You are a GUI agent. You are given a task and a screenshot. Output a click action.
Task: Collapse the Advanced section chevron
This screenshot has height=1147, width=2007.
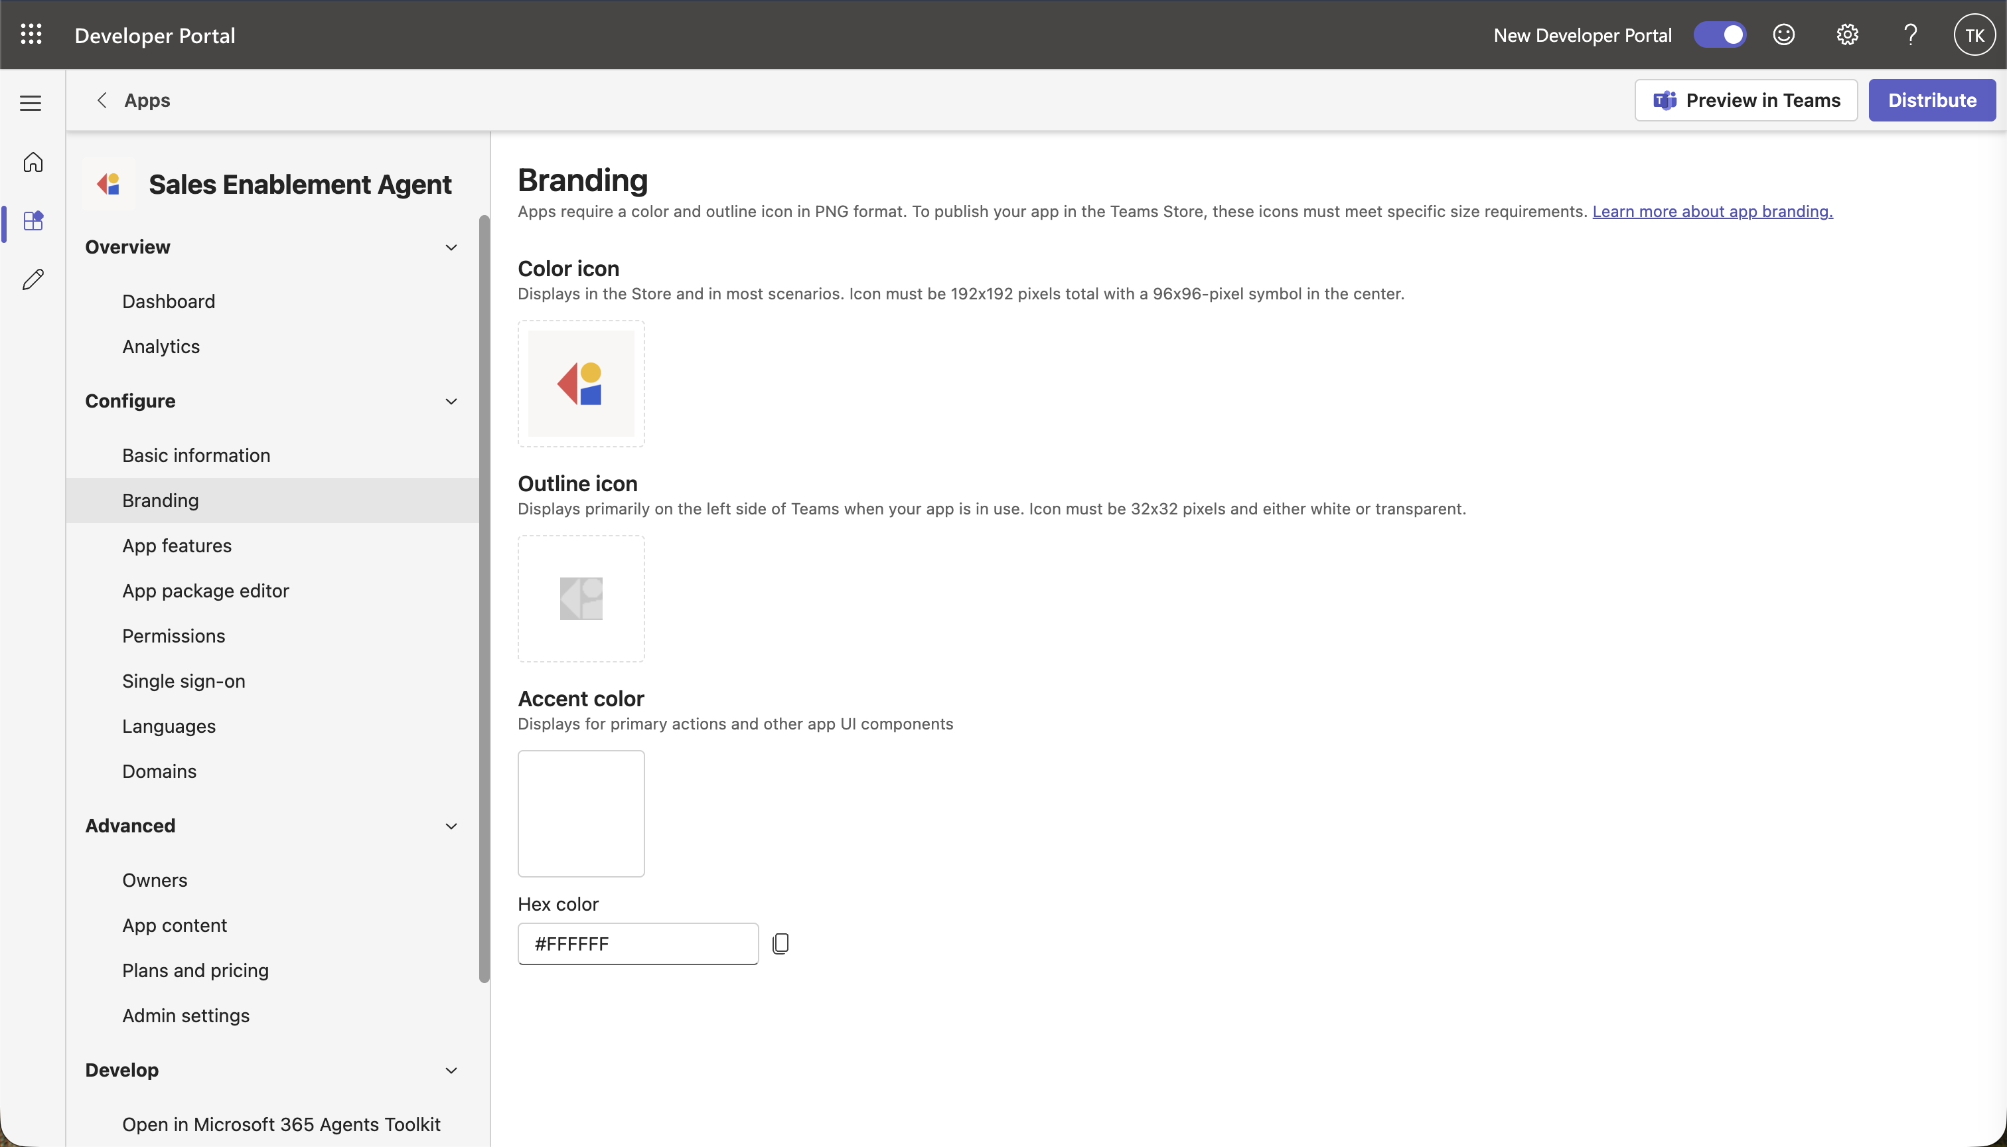coord(451,826)
